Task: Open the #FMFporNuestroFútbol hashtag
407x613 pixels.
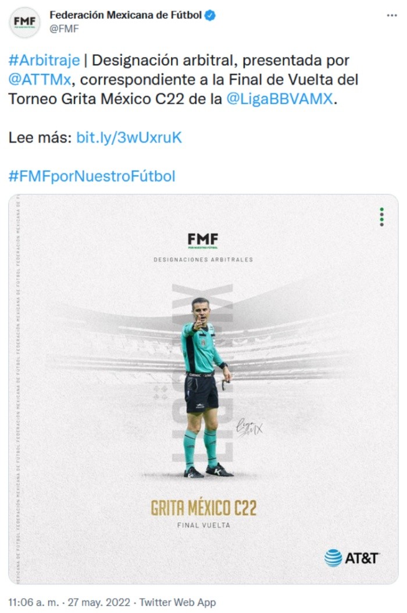Action: 92,176
